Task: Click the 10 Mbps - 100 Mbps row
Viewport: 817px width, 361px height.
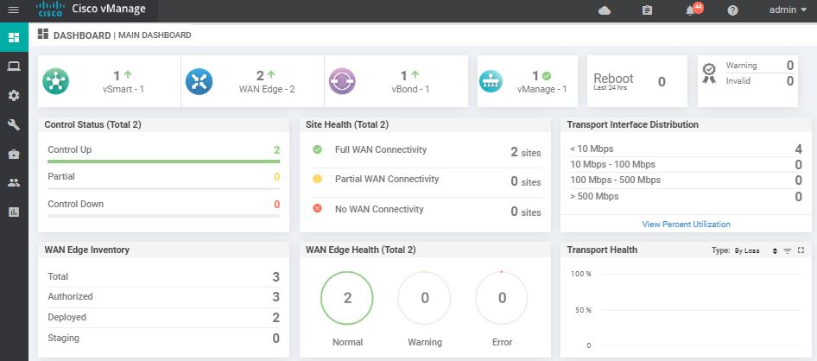Action: pos(686,165)
